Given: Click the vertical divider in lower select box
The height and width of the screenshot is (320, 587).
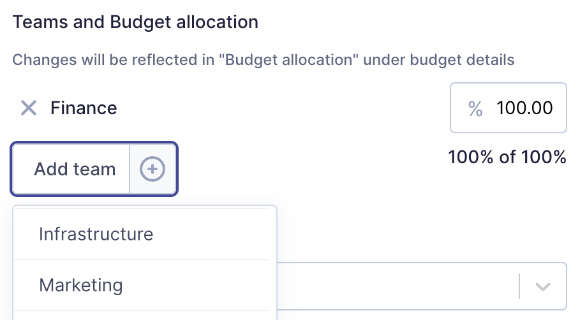Looking at the screenshot, I should [519, 286].
